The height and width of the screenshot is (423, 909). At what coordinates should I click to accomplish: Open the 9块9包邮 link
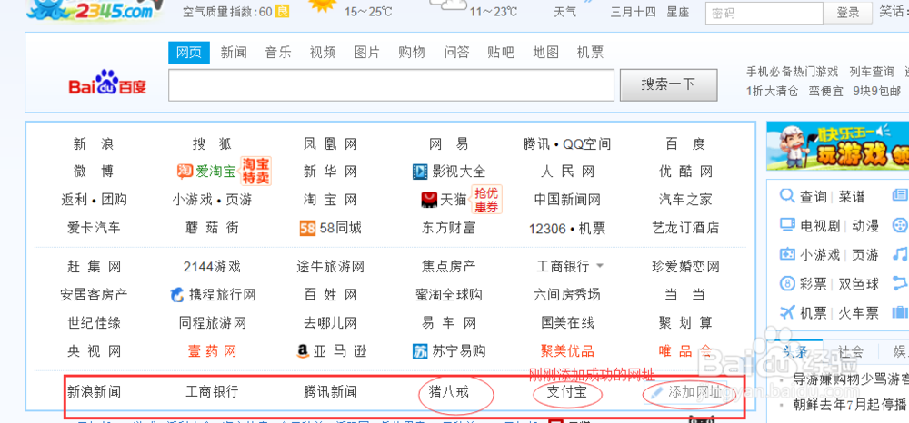[876, 91]
